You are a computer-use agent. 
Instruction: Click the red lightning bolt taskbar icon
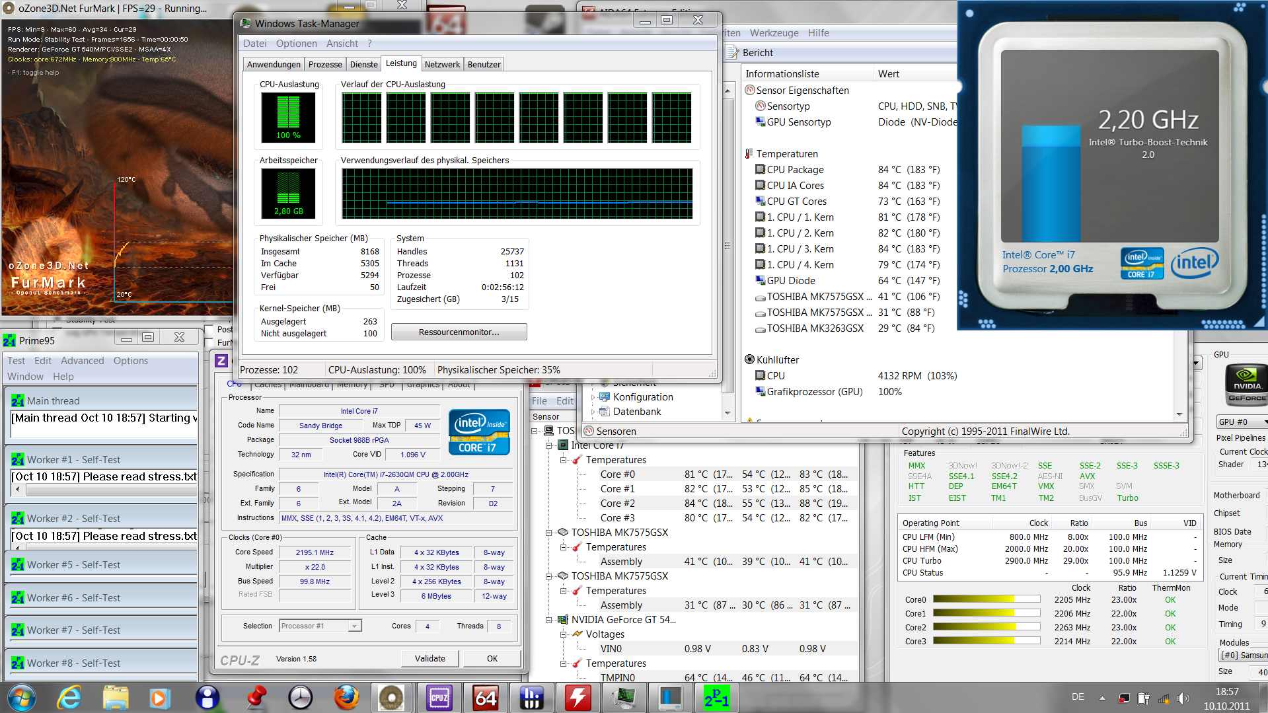[x=578, y=698]
